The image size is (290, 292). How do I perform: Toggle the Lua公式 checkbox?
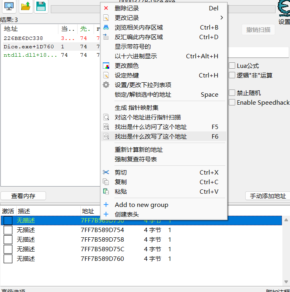(x=232, y=66)
